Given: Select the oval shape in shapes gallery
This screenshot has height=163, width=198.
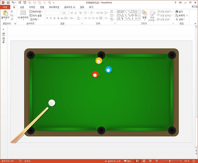Looking at the screenshot, I should (136, 12).
